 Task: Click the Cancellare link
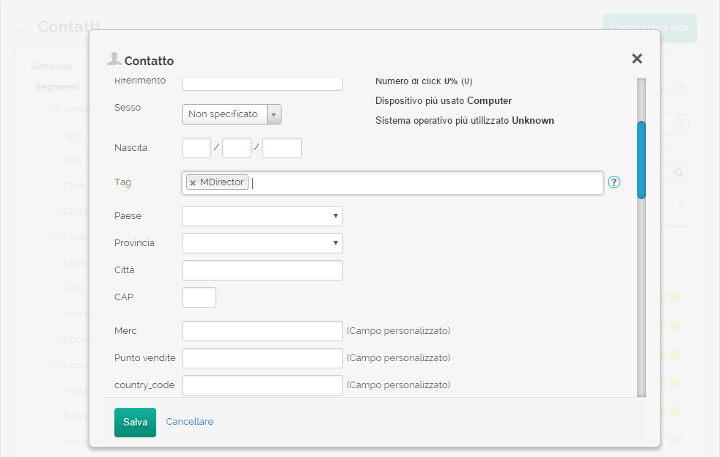coord(189,422)
